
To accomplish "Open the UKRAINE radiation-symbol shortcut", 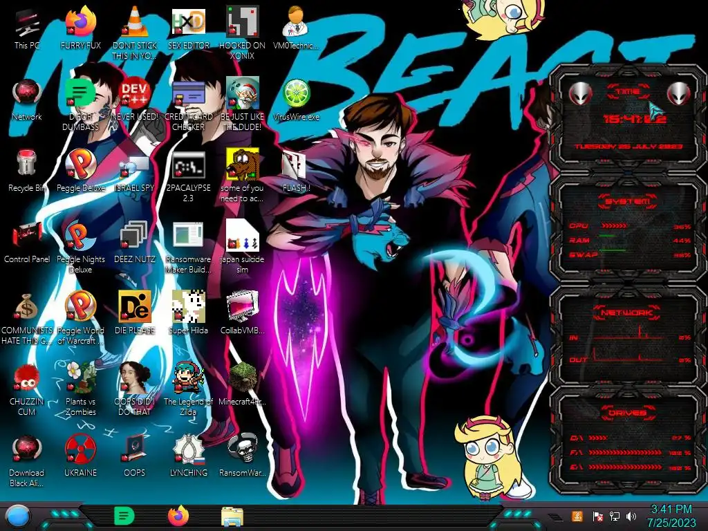I will click(x=80, y=456).
